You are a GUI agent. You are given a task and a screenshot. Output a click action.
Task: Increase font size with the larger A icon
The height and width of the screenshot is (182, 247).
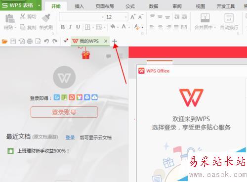133,17
